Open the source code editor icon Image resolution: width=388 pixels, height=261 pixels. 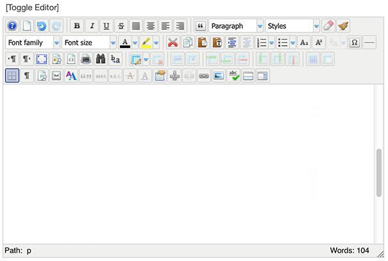coord(71,59)
